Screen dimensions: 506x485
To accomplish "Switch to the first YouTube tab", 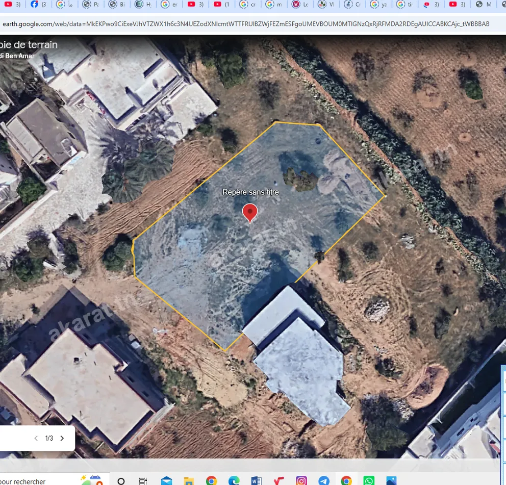I will pos(12,4).
